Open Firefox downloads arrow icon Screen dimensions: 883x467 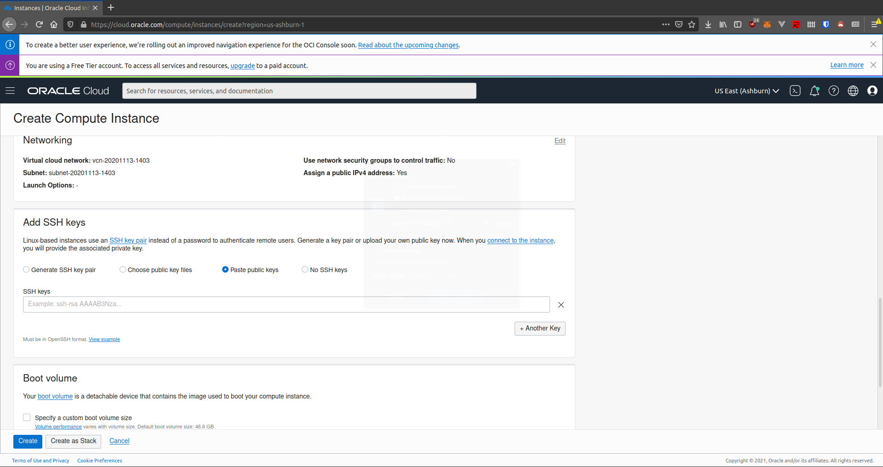coord(708,24)
